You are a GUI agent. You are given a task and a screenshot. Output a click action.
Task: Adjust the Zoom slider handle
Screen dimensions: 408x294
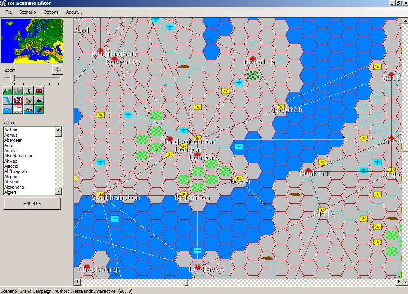tap(12, 78)
